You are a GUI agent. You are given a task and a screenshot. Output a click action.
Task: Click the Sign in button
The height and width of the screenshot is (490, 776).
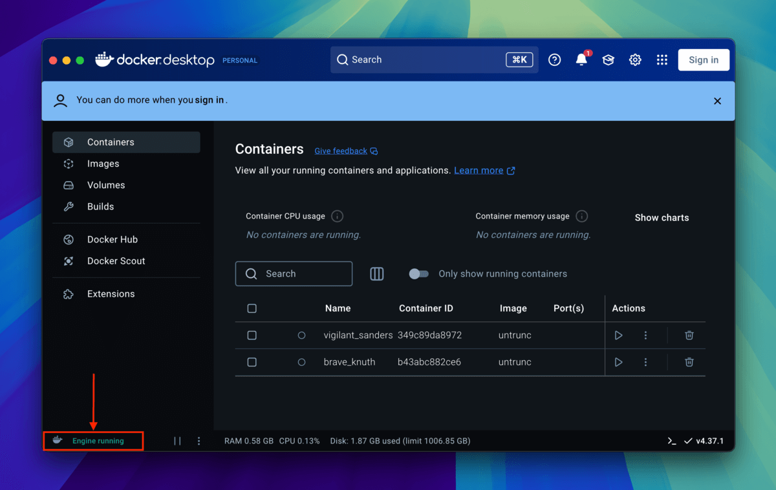704,59
